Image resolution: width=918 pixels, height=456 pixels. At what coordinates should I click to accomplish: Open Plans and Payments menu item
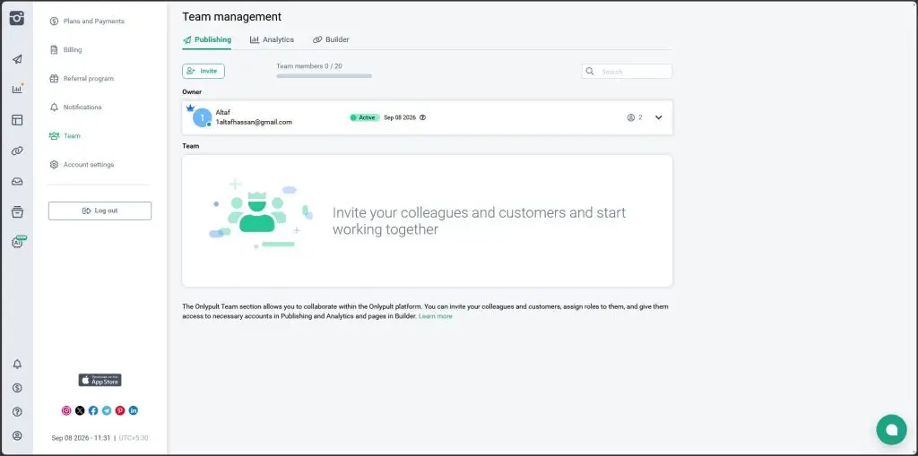click(x=87, y=22)
